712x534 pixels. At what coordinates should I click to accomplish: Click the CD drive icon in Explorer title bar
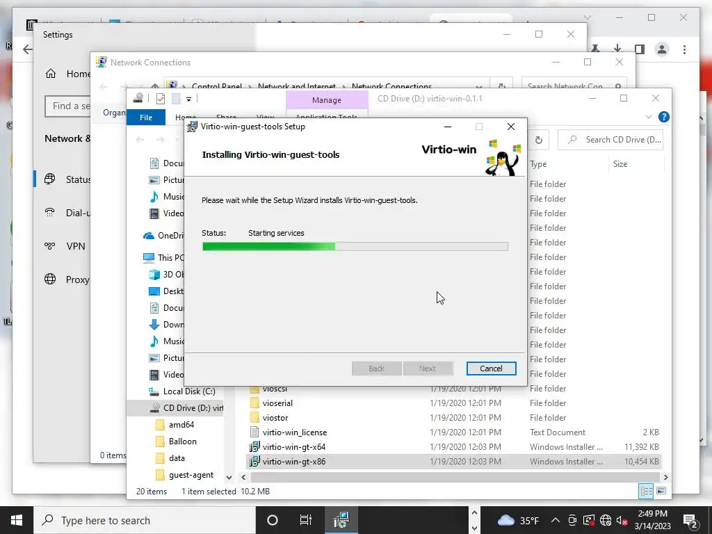coord(138,98)
